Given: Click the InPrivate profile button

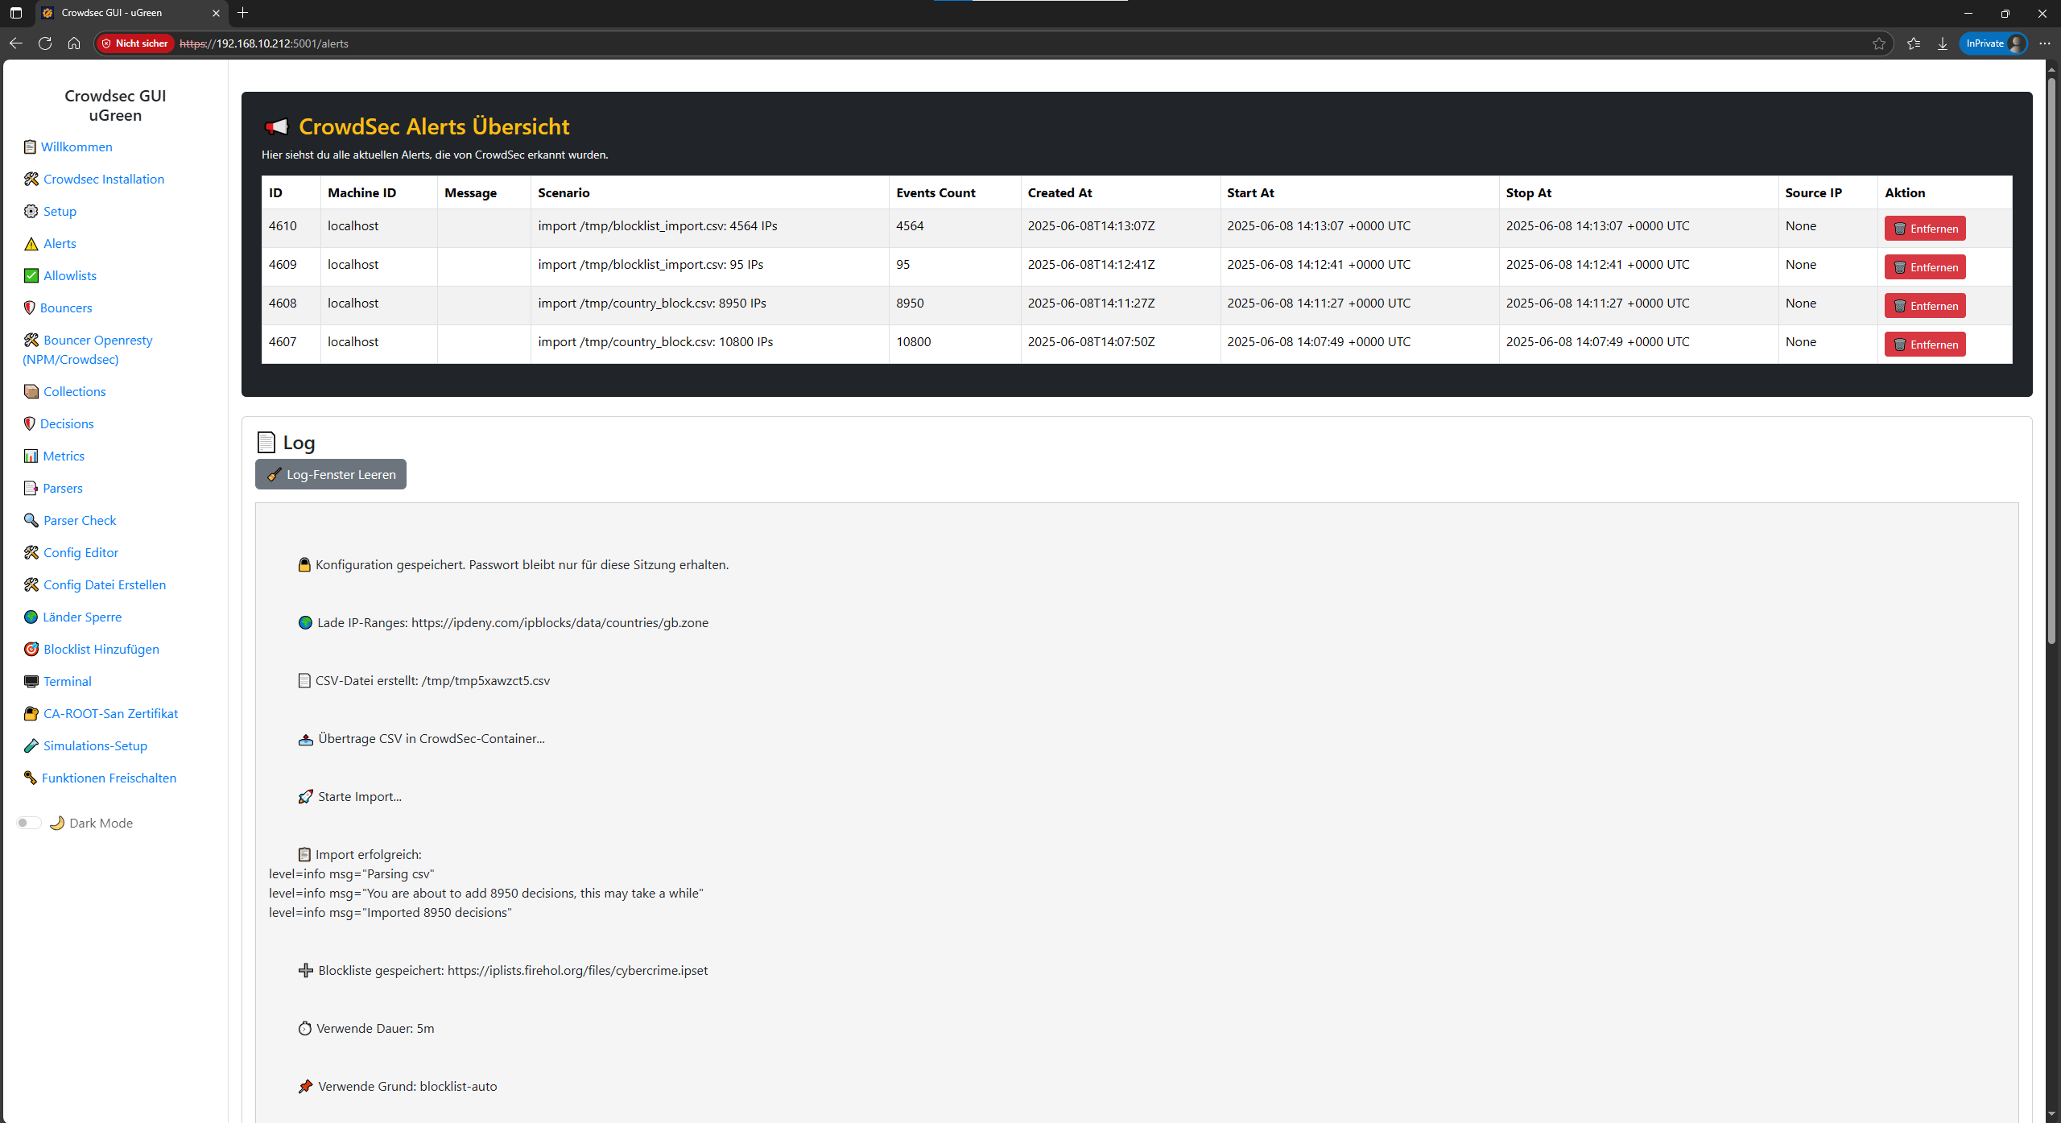Looking at the screenshot, I should (1993, 43).
